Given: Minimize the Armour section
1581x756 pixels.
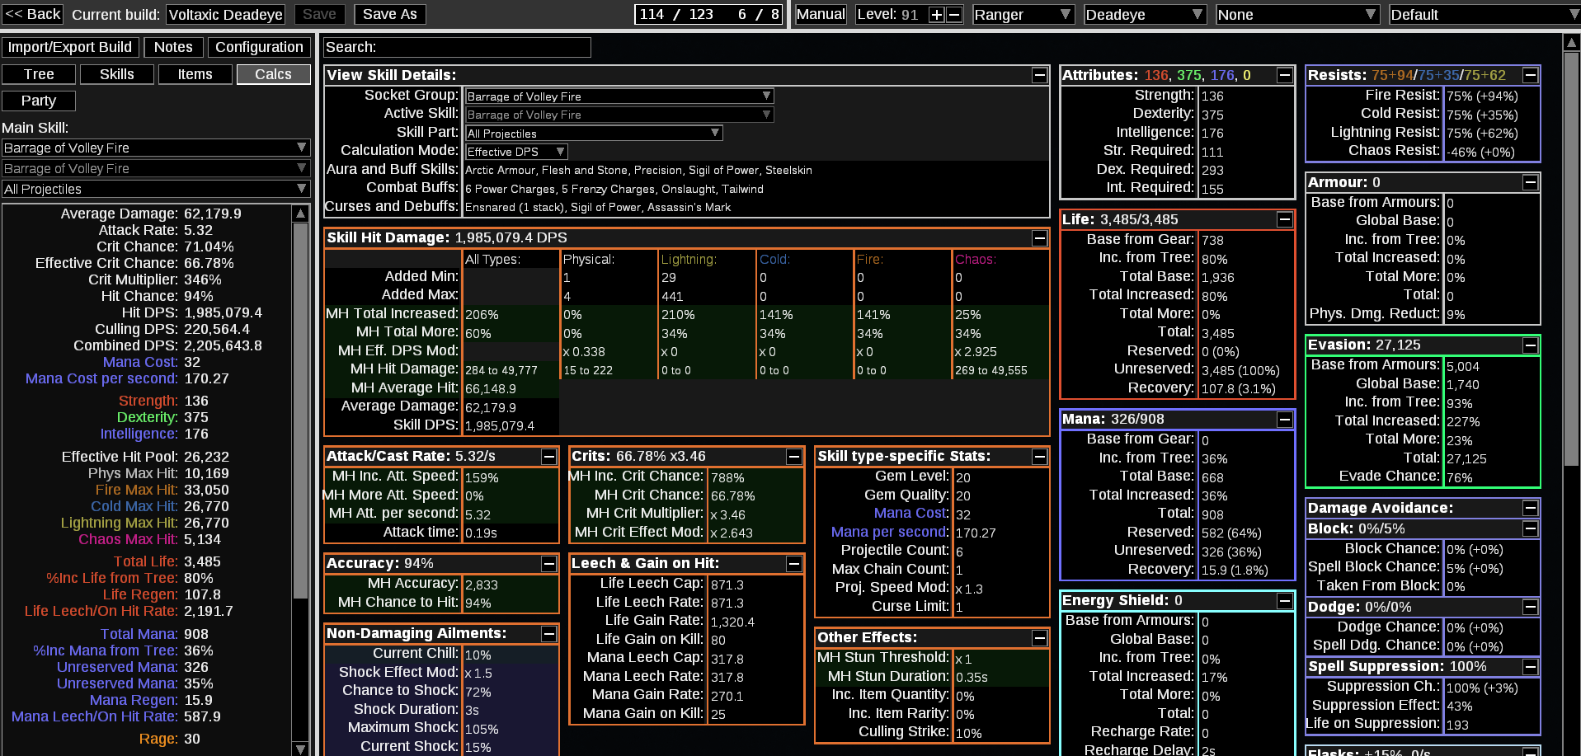Looking at the screenshot, I should (1531, 182).
